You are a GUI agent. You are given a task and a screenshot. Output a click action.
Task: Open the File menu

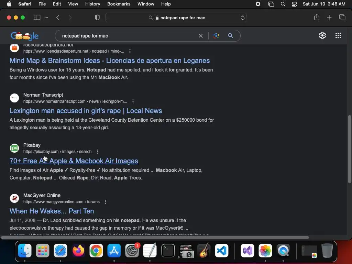[x=42, y=4]
